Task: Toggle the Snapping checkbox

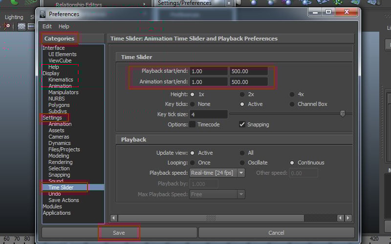Action: pos(242,124)
